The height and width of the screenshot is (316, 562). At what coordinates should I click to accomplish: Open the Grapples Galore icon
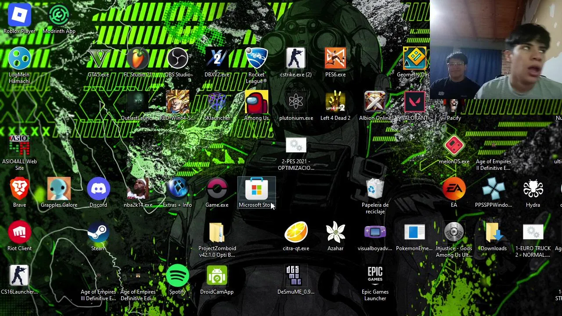click(x=59, y=189)
